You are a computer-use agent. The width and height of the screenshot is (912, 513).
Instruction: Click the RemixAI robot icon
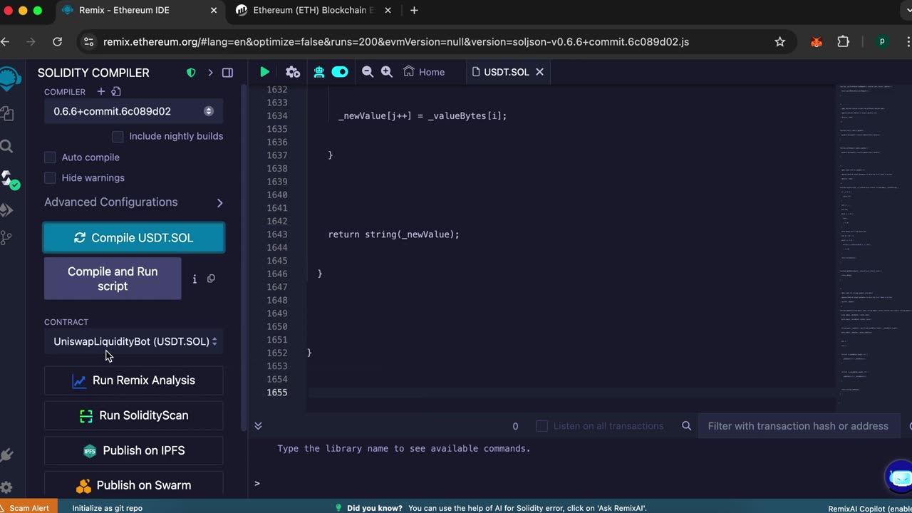coord(319,72)
